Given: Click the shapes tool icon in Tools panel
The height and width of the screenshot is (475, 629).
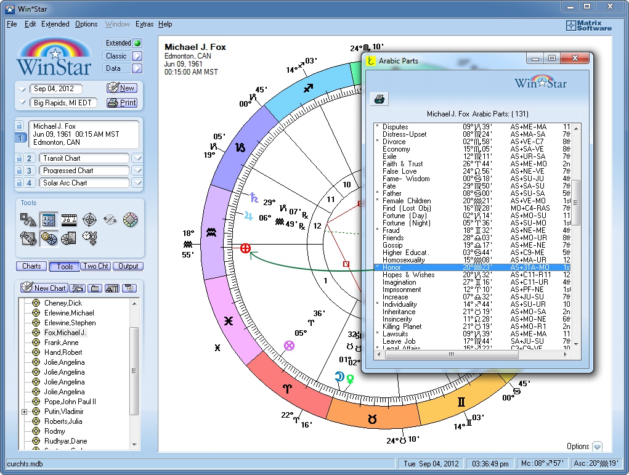Looking at the screenshot, I should tap(28, 219).
